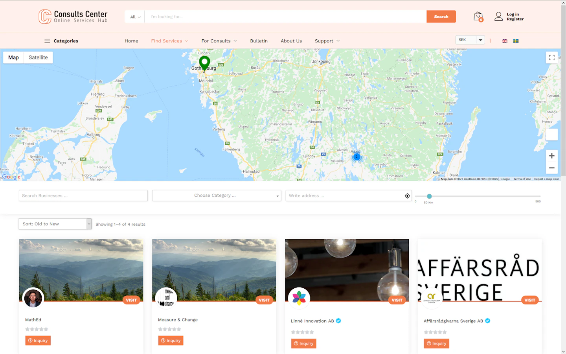Rate Affärsrådgivarna Sverige AB using its stars
566x354 pixels.
pyautogui.click(x=436, y=332)
